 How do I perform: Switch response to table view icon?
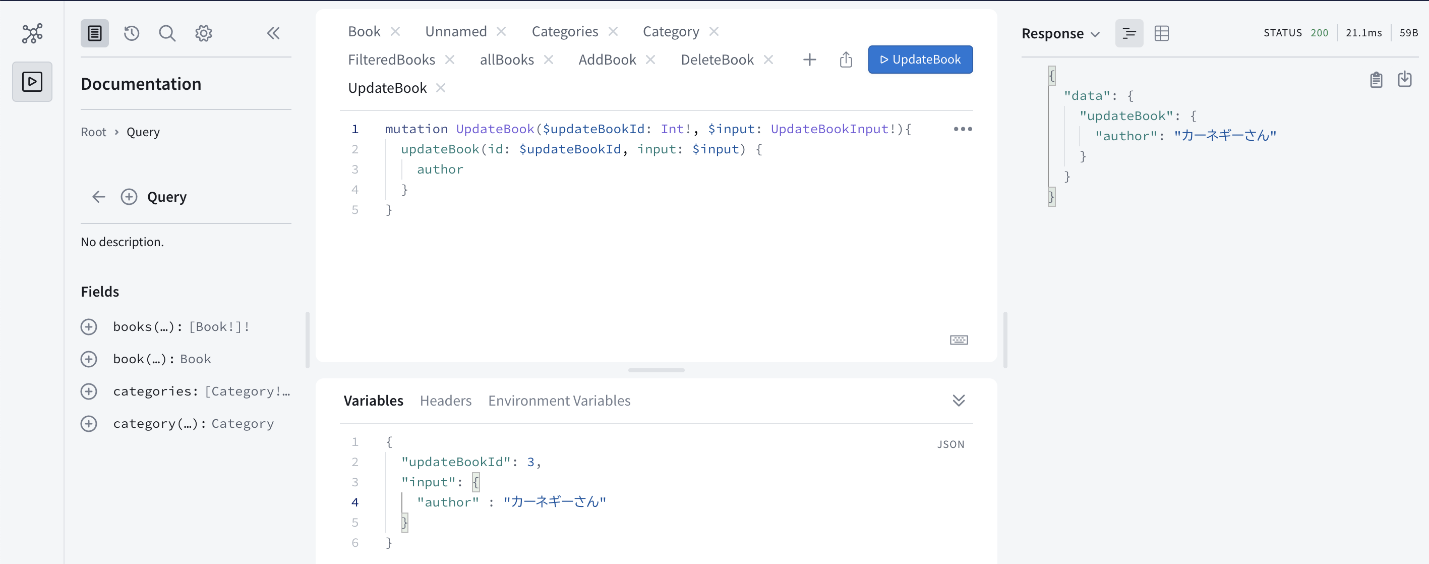tap(1161, 33)
